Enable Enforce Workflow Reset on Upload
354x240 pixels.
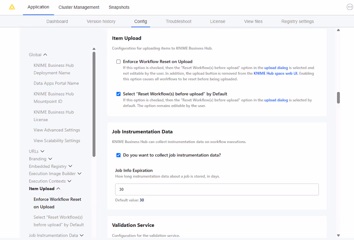pyautogui.click(x=118, y=62)
